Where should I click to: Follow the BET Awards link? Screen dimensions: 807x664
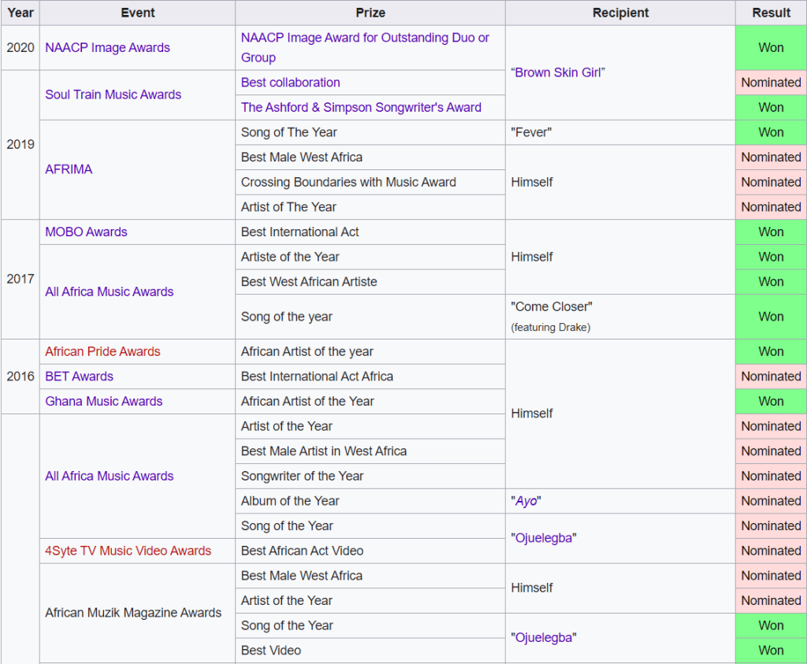pos(79,377)
